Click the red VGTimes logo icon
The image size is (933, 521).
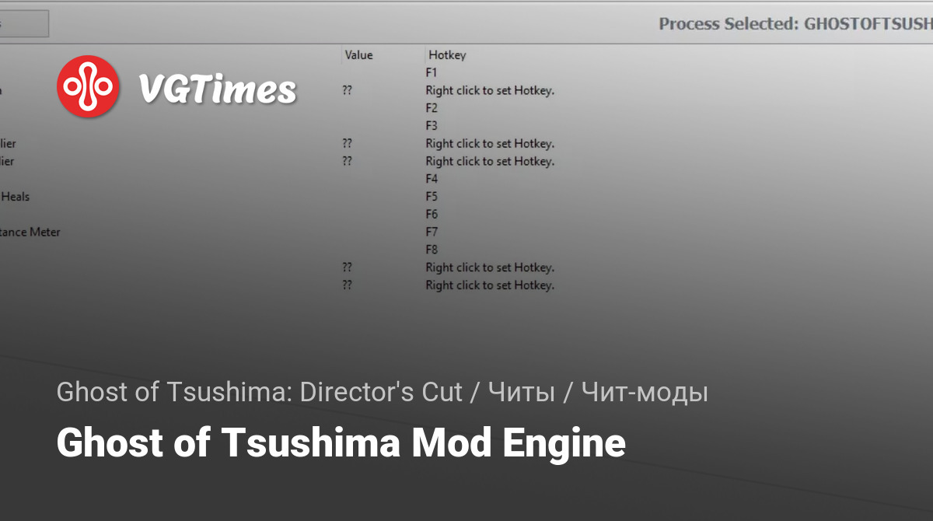pyautogui.click(x=88, y=86)
